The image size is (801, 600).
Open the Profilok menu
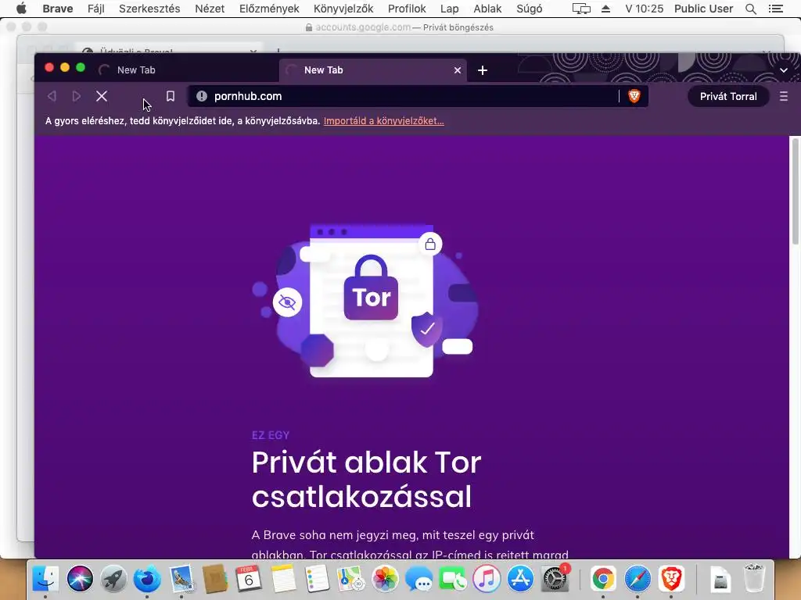(407, 9)
